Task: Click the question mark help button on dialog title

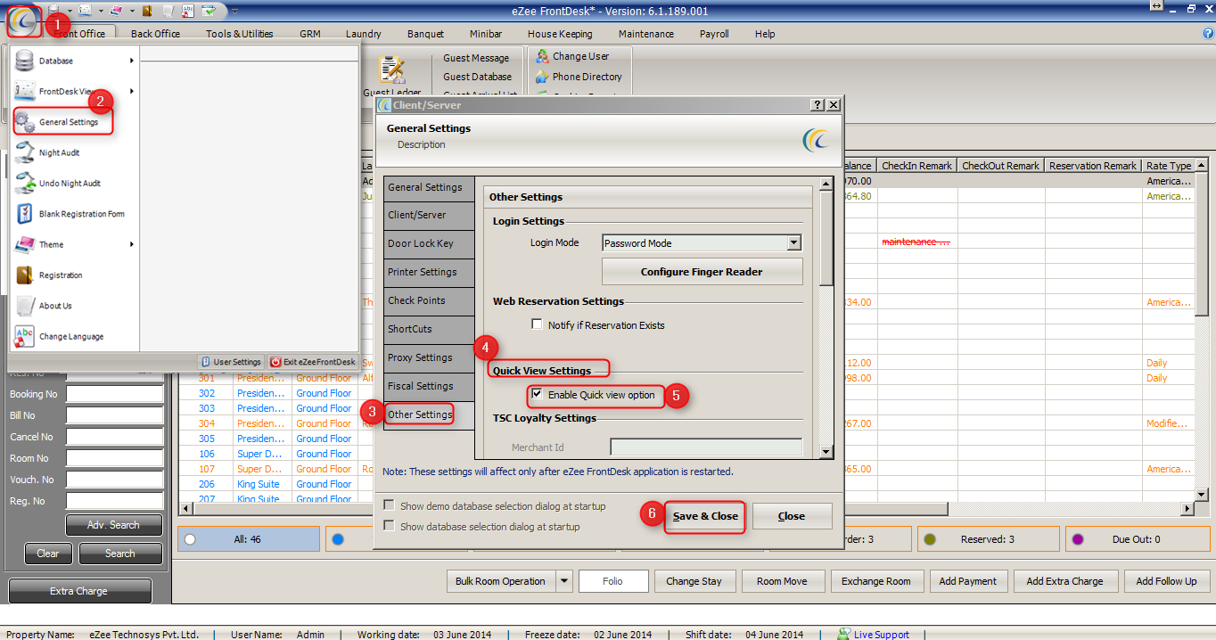Action: click(x=818, y=104)
